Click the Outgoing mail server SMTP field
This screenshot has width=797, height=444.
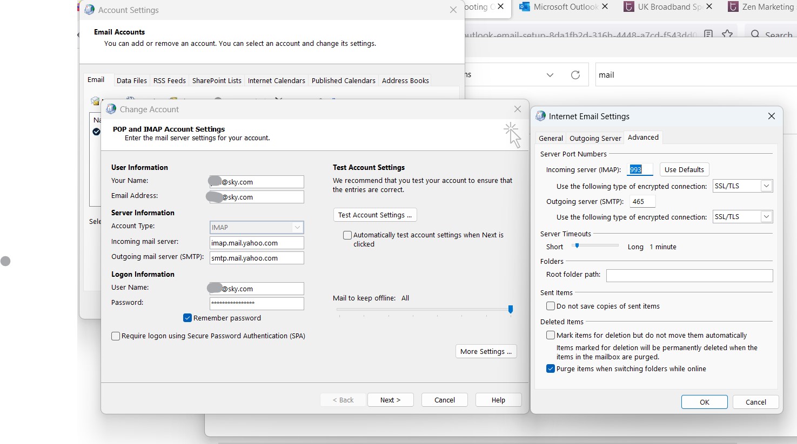[x=257, y=258]
